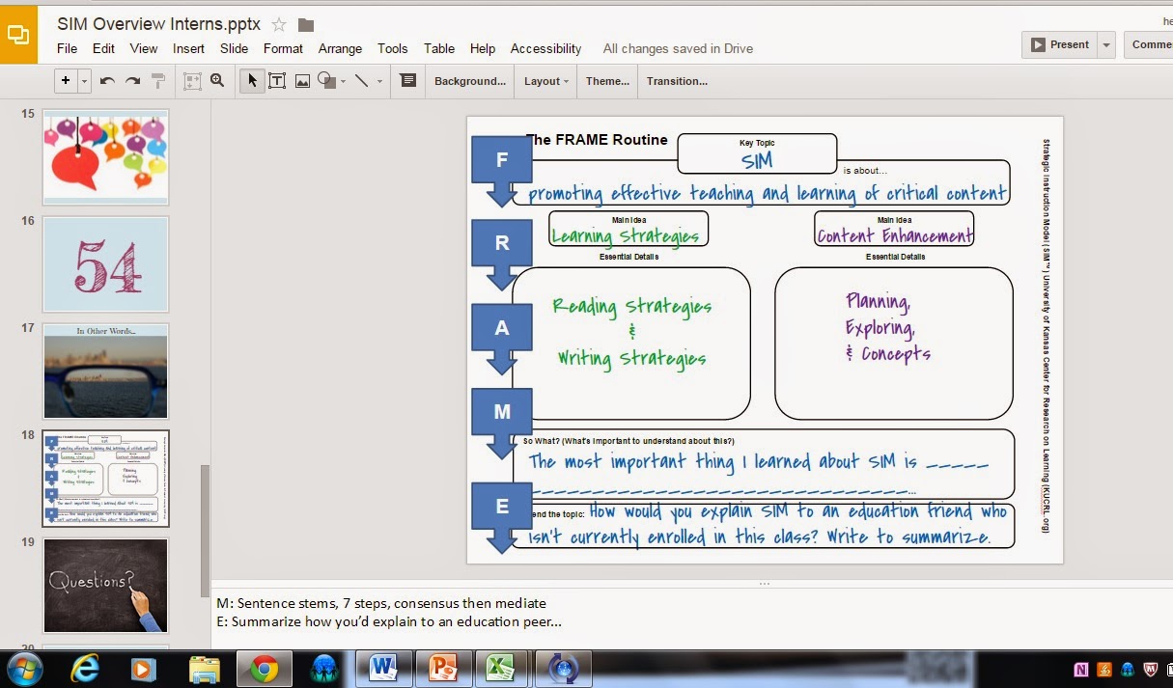The width and height of the screenshot is (1173, 688).
Task: Select the Paint format tool
Action: coord(158,81)
